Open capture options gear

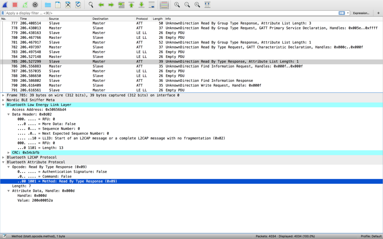pos(35,4)
